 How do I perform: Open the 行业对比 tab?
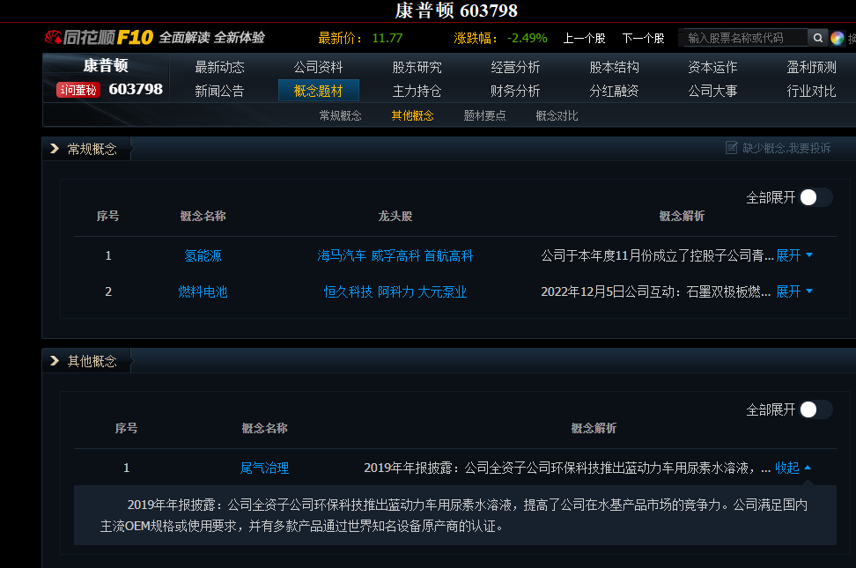(x=811, y=91)
